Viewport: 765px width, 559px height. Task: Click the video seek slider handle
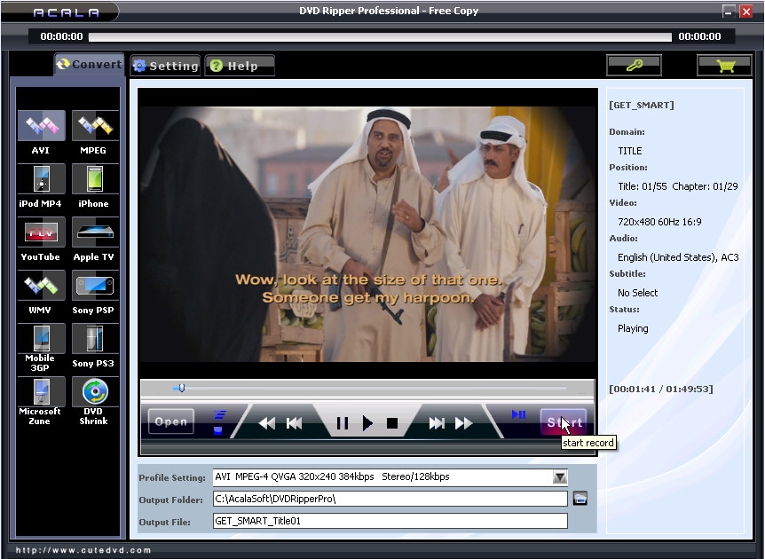[x=180, y=388]
